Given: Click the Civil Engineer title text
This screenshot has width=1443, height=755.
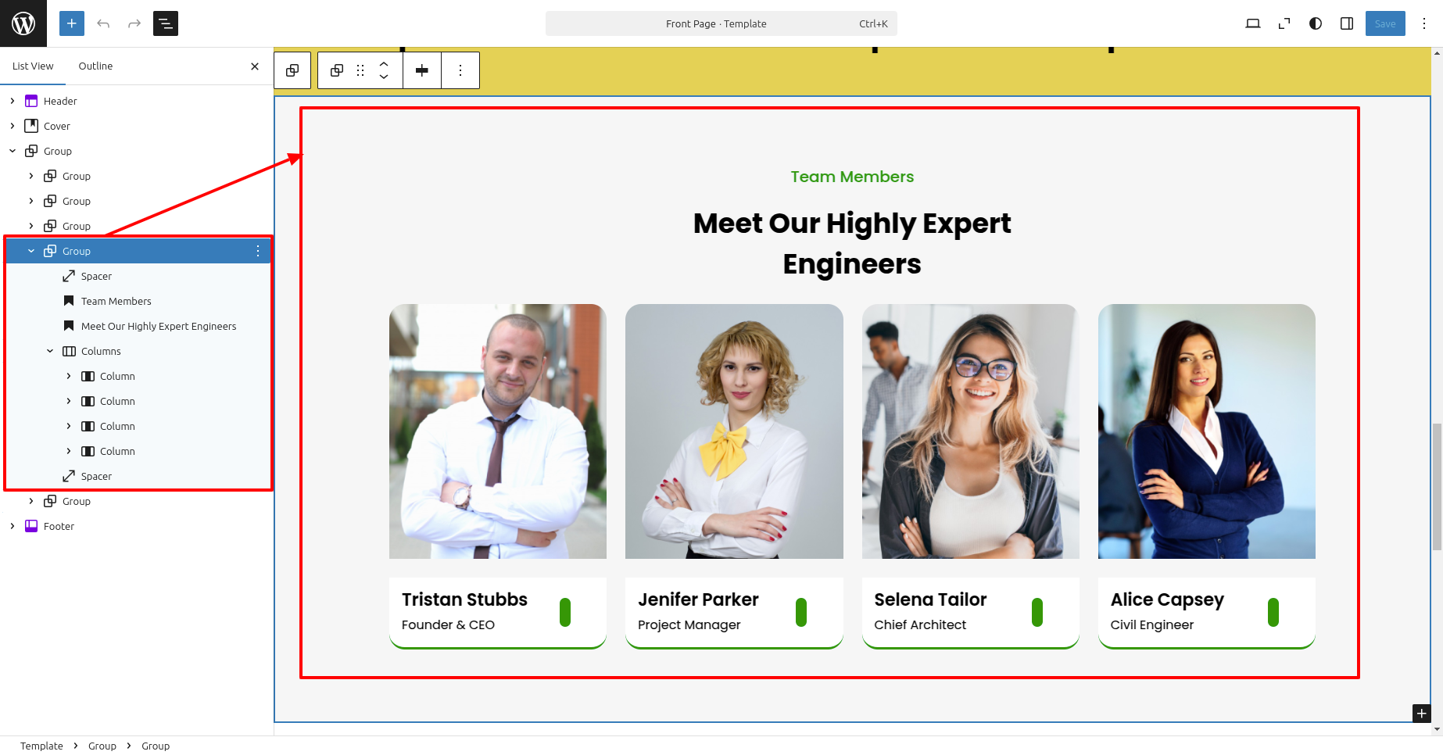Looking at the screenshot, I should 1151,624.
